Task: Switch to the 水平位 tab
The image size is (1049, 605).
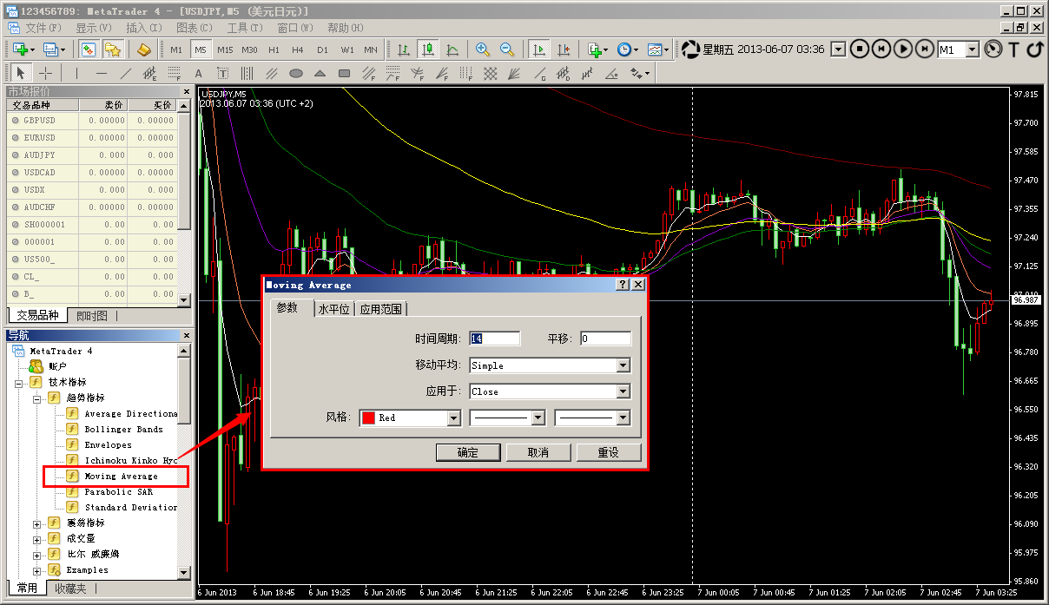Action: [333, 309]
